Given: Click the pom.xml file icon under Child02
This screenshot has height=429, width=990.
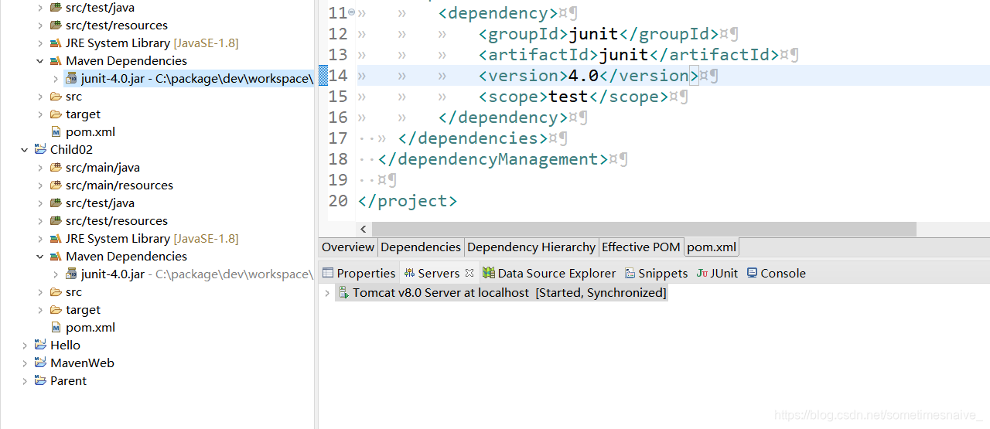Looking at the screenshot, I should 56,327.
